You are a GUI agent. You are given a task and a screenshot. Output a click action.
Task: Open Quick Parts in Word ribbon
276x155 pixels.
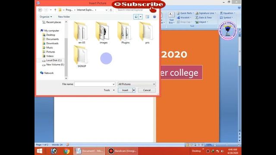185,13
